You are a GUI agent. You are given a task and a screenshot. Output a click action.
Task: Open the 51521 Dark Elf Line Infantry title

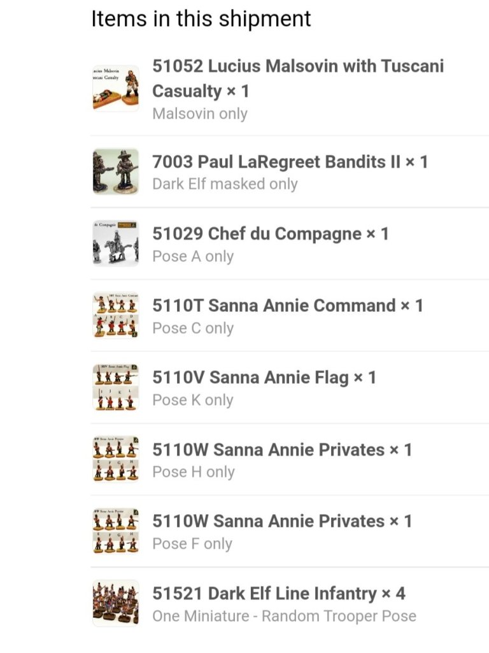click(x=278, y=594)
